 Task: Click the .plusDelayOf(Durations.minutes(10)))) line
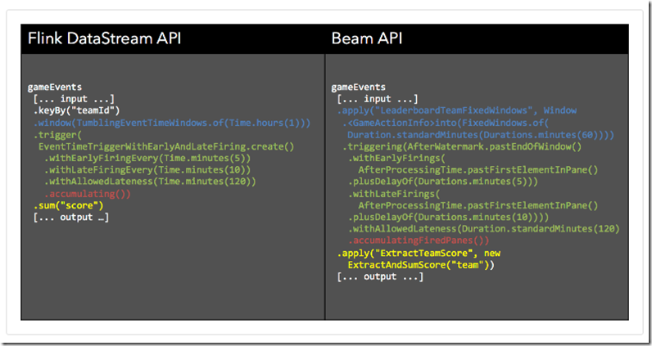pos(448,218)
